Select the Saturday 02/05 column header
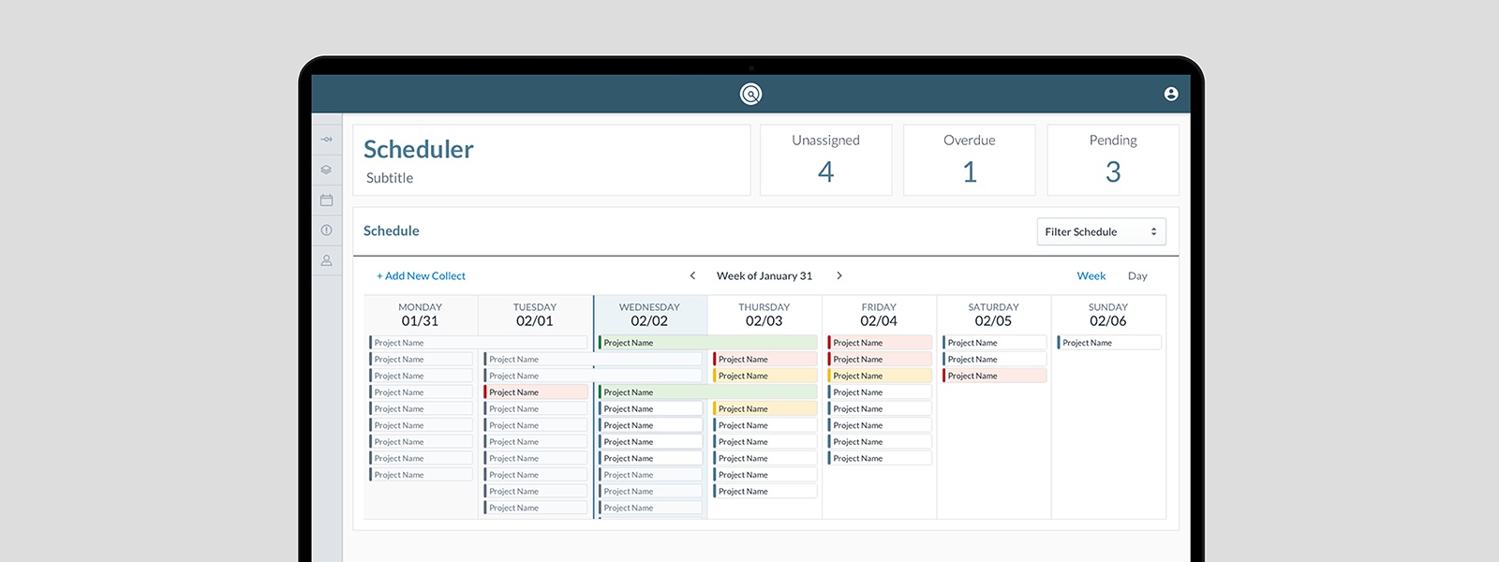Screen dimensions: 1499x562 coord(993,315)
